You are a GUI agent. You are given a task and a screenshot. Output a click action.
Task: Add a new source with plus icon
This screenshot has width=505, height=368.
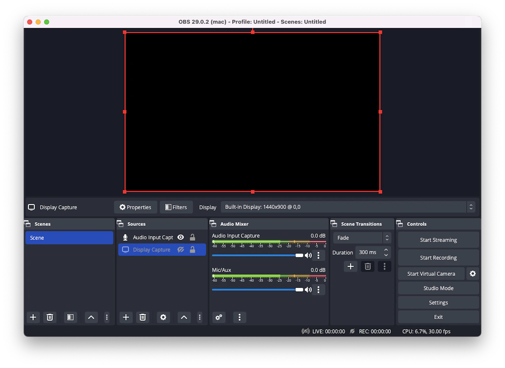pyautogui.click(x=126, y=317)
